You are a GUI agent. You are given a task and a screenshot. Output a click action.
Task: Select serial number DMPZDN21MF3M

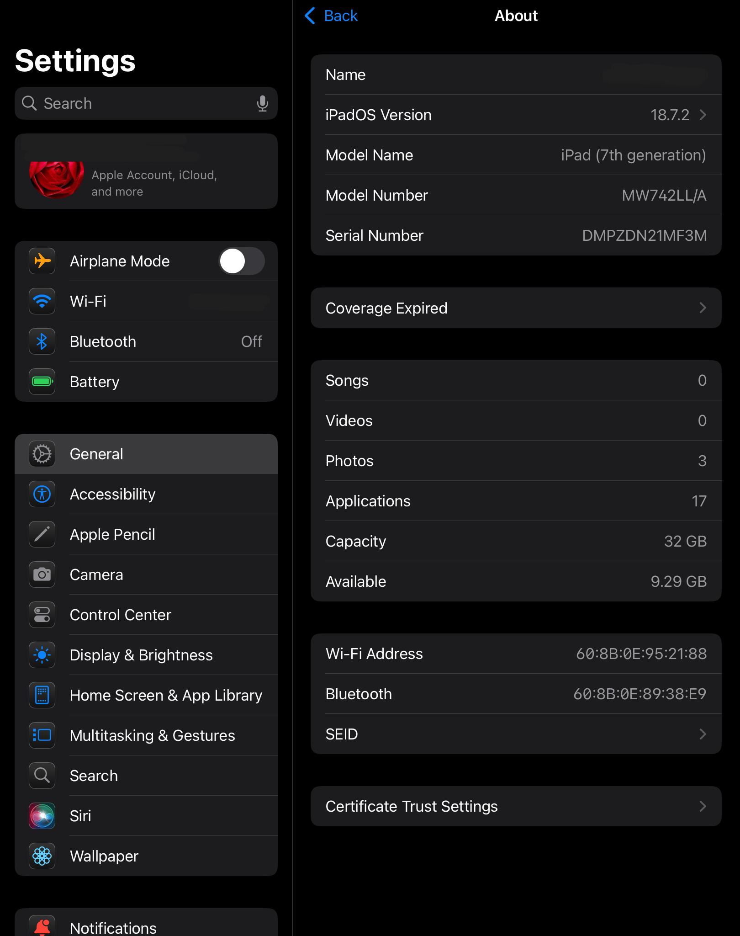[x=645, y=235]
